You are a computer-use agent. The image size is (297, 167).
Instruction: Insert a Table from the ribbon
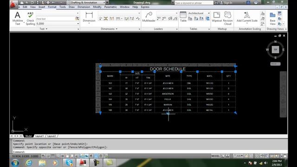pyautogui.click(x=183, y=17)
